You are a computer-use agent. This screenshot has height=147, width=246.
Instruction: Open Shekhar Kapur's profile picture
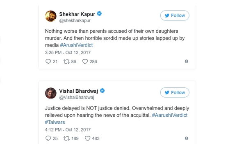coord(51,16)
